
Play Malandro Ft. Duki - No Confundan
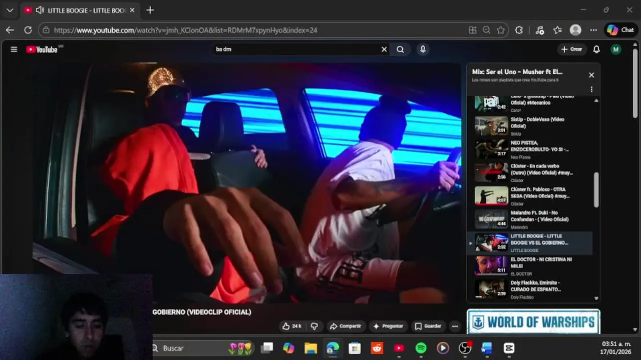point(530,219)
